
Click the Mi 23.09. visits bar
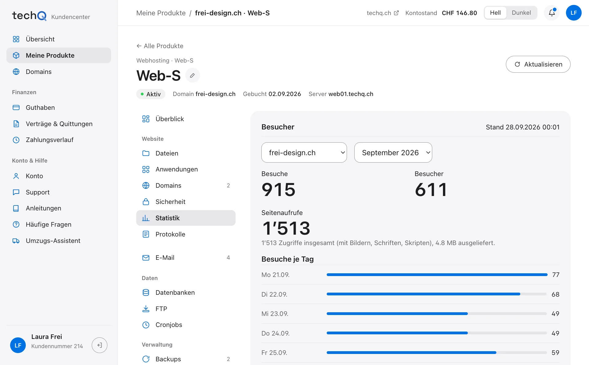[x=437, y=314]
